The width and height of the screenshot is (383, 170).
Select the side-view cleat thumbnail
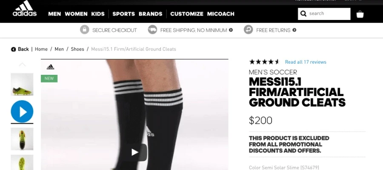coord(22,85)
